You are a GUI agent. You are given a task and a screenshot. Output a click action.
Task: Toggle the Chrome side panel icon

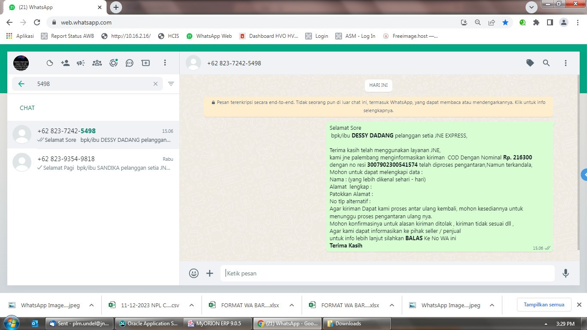coord(550,22)
